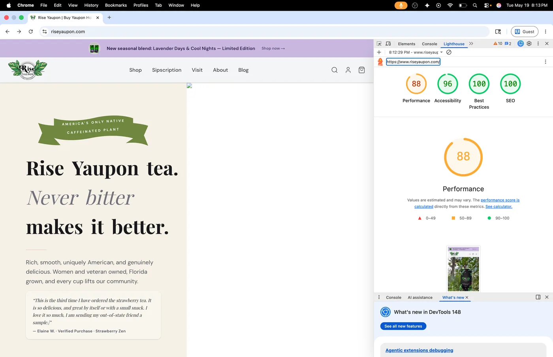Open the About navigation item
Viewport: 553px width, 357px height.
[220, 70]
